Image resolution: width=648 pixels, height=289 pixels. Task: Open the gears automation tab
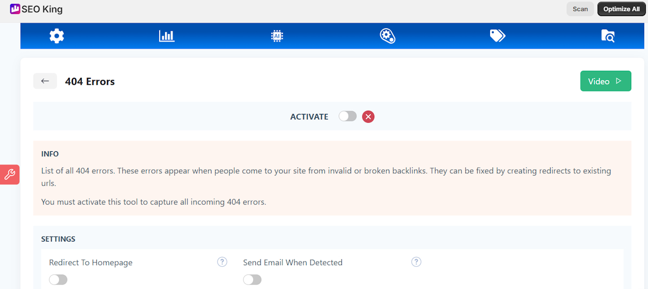point(387,36)
